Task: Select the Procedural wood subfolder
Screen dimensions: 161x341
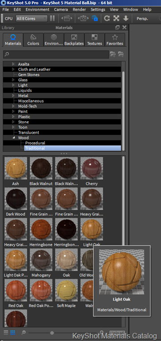Action: (x=35, y=143)
